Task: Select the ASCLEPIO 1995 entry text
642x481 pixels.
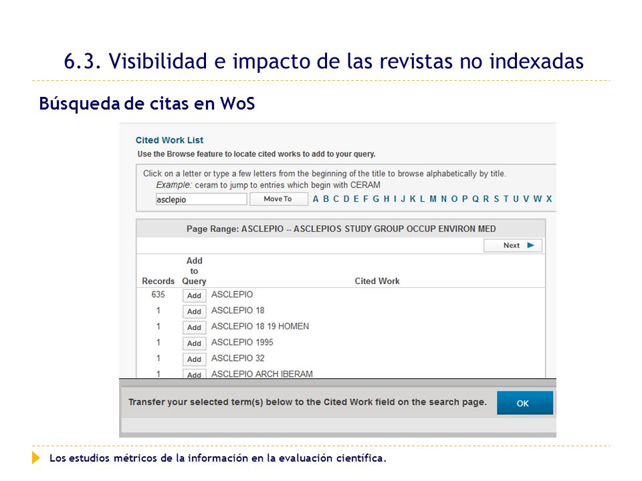Action: click(x=242, y=342)
